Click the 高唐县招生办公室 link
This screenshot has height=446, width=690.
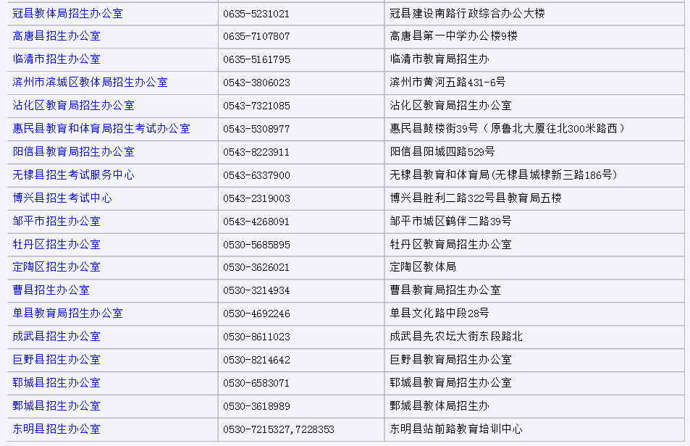tap(56, 36)
